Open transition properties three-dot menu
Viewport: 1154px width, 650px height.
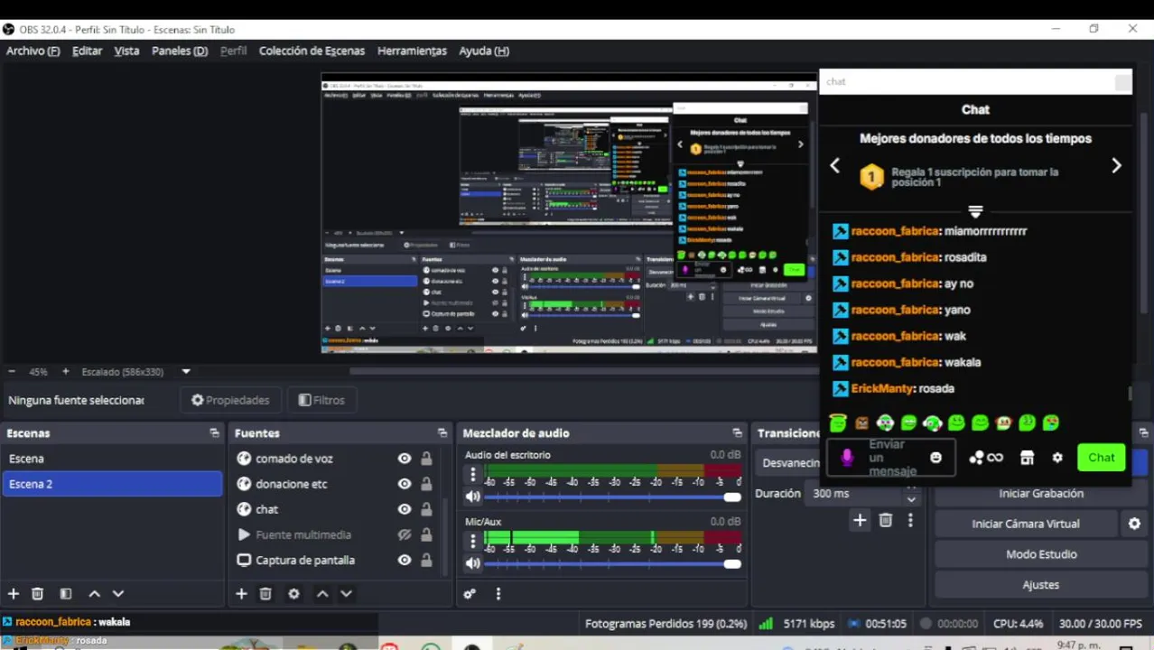coord(910,519)
